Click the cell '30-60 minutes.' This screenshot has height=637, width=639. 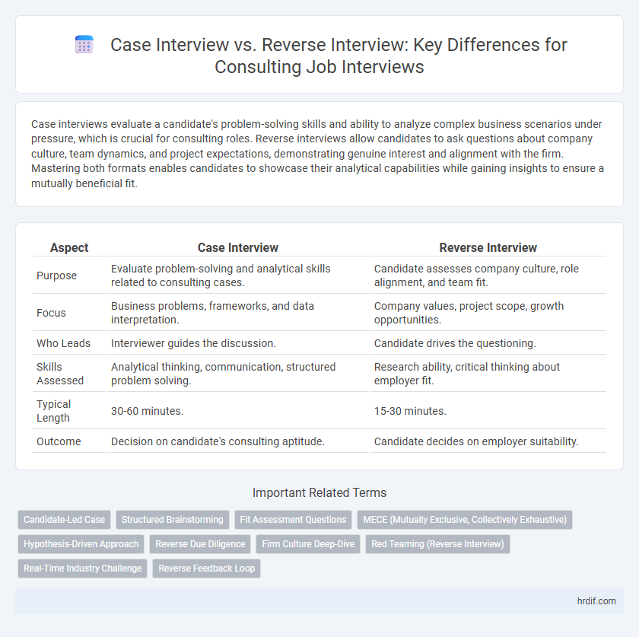click(238, 411)
